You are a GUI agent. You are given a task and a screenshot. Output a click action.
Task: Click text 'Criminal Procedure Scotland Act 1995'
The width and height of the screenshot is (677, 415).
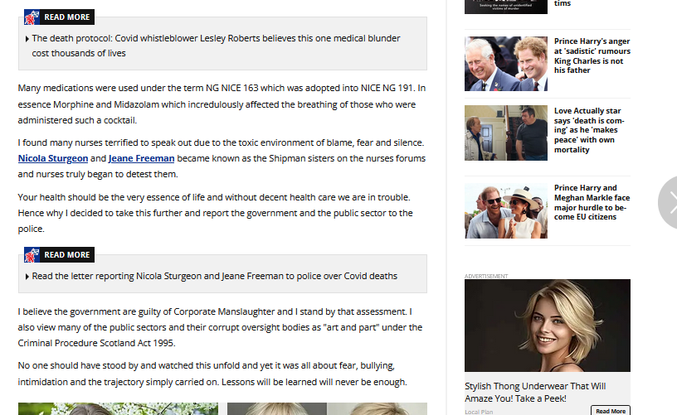96,343
